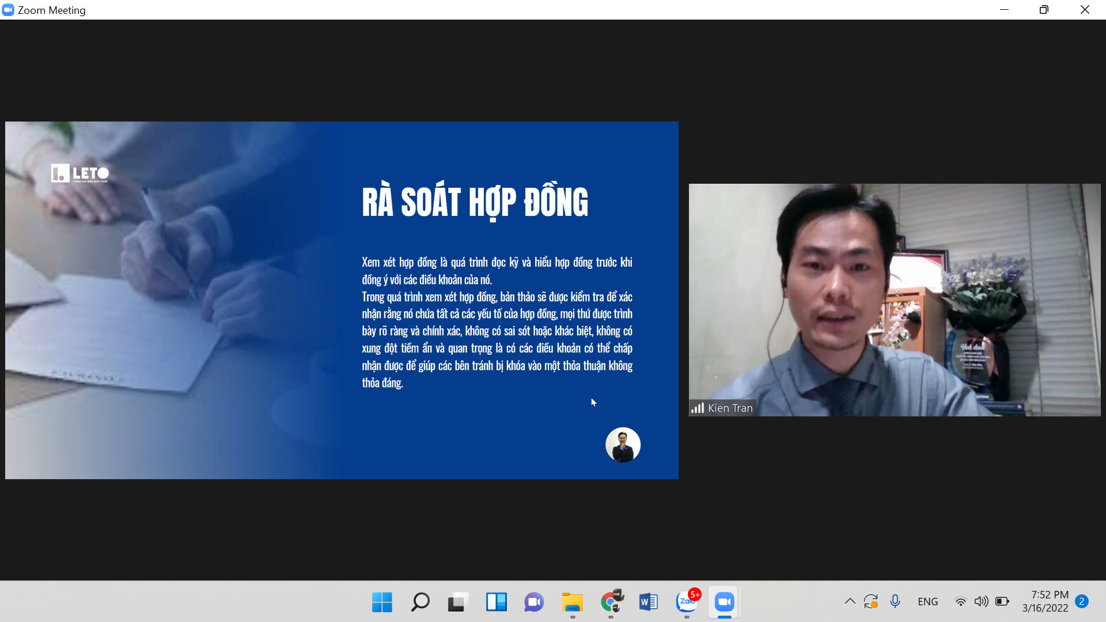Click the presenter avatar on the slide

(623, 445)
